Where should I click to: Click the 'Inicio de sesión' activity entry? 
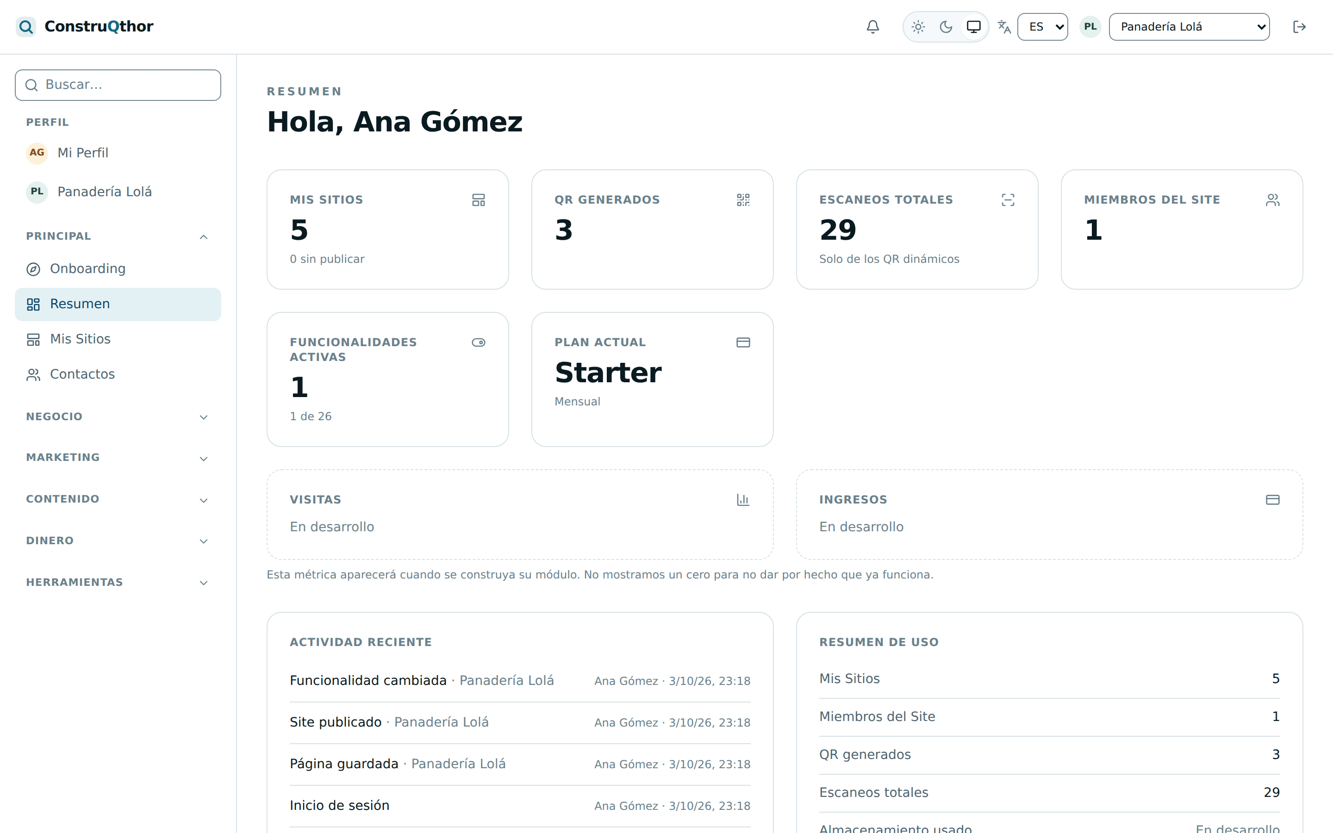pos(520,806)
